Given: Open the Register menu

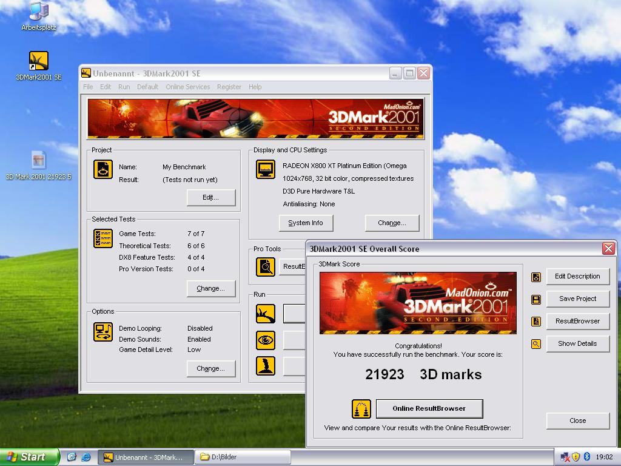Looking at the screenshot, I should tap(229, 87).
